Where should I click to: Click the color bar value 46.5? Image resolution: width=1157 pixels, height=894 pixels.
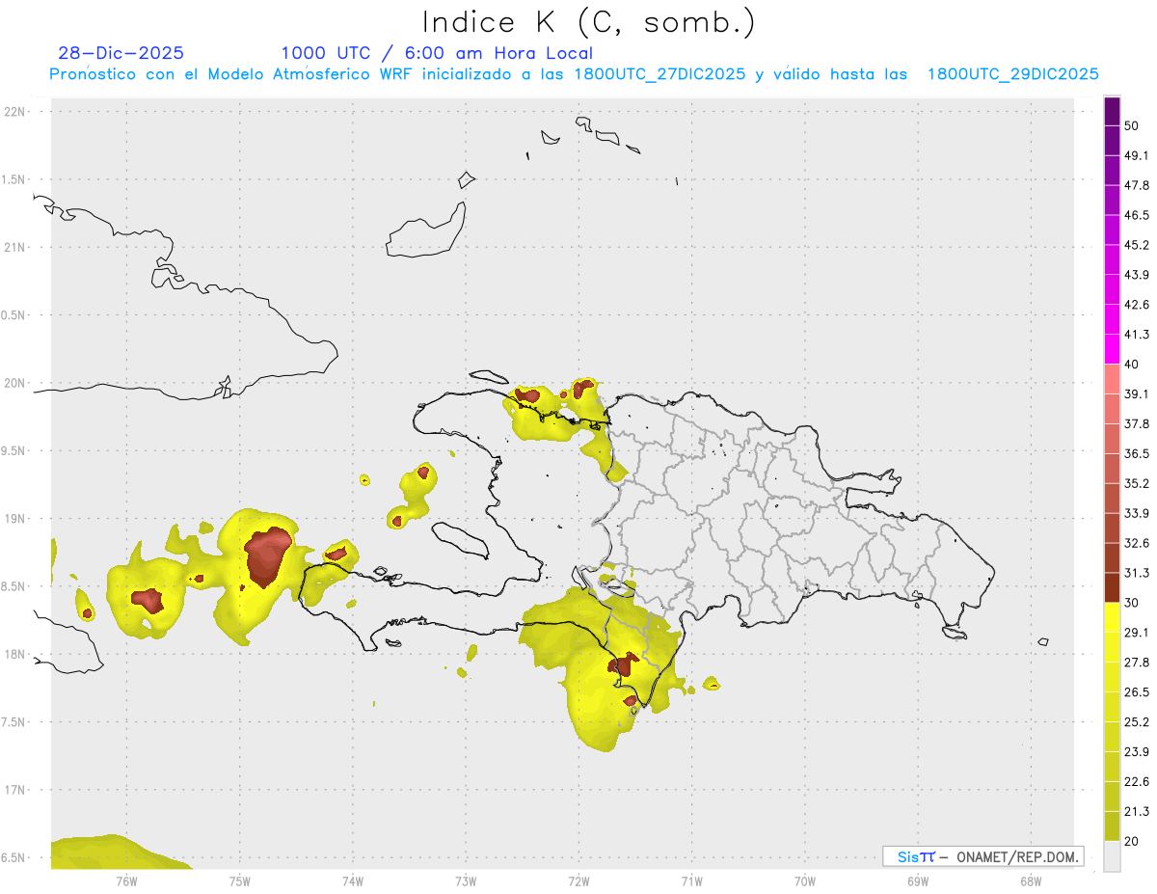click(1137, 215)
